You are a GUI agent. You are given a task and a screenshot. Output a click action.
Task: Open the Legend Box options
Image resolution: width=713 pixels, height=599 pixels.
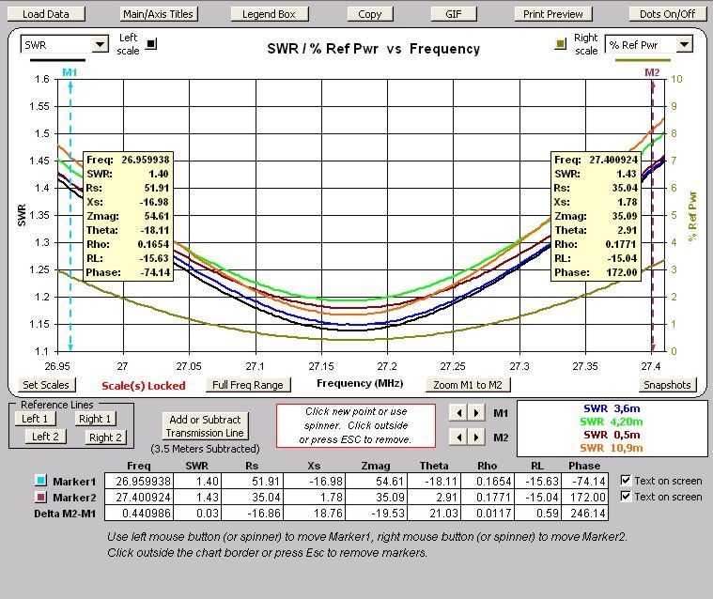click(270, 14)
